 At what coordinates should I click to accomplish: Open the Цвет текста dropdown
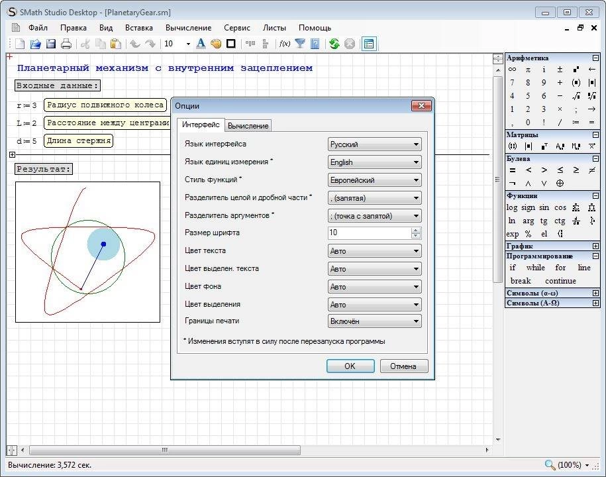[374, 251]
